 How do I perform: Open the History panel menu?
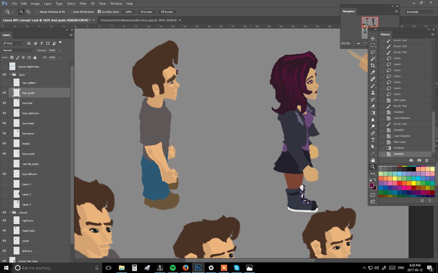tap(433, 34)
